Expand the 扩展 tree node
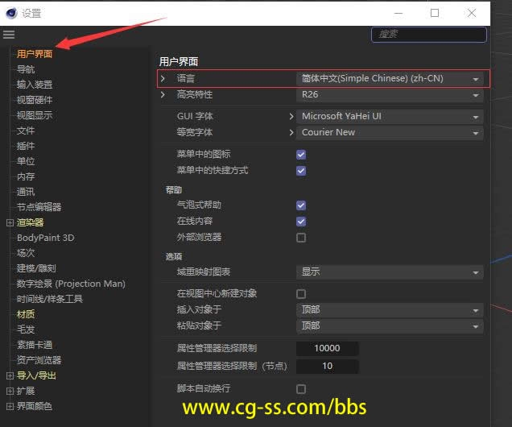The height and width of the screenshot is (427, 512). coord(10,391)
